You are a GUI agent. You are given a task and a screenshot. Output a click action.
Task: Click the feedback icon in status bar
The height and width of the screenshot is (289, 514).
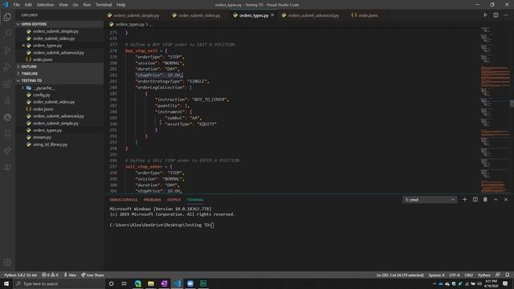tap(498, 275)
